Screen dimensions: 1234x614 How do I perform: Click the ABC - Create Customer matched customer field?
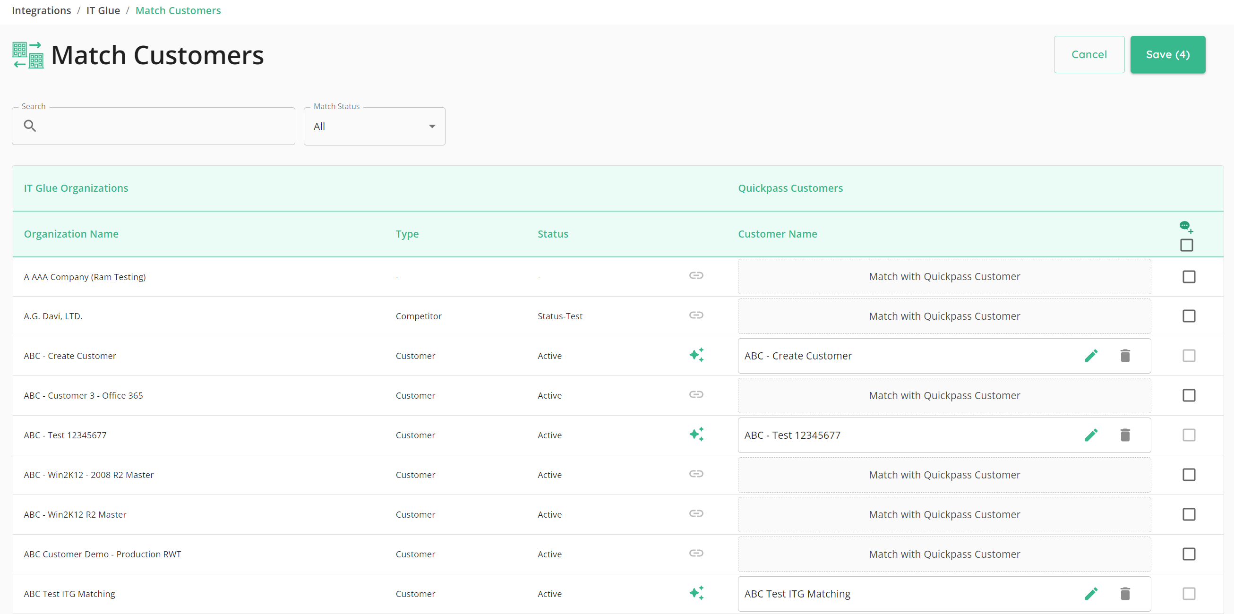click(x=944, y=356)
